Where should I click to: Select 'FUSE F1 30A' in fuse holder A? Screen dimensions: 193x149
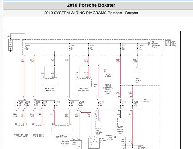[x=38, y=104]
